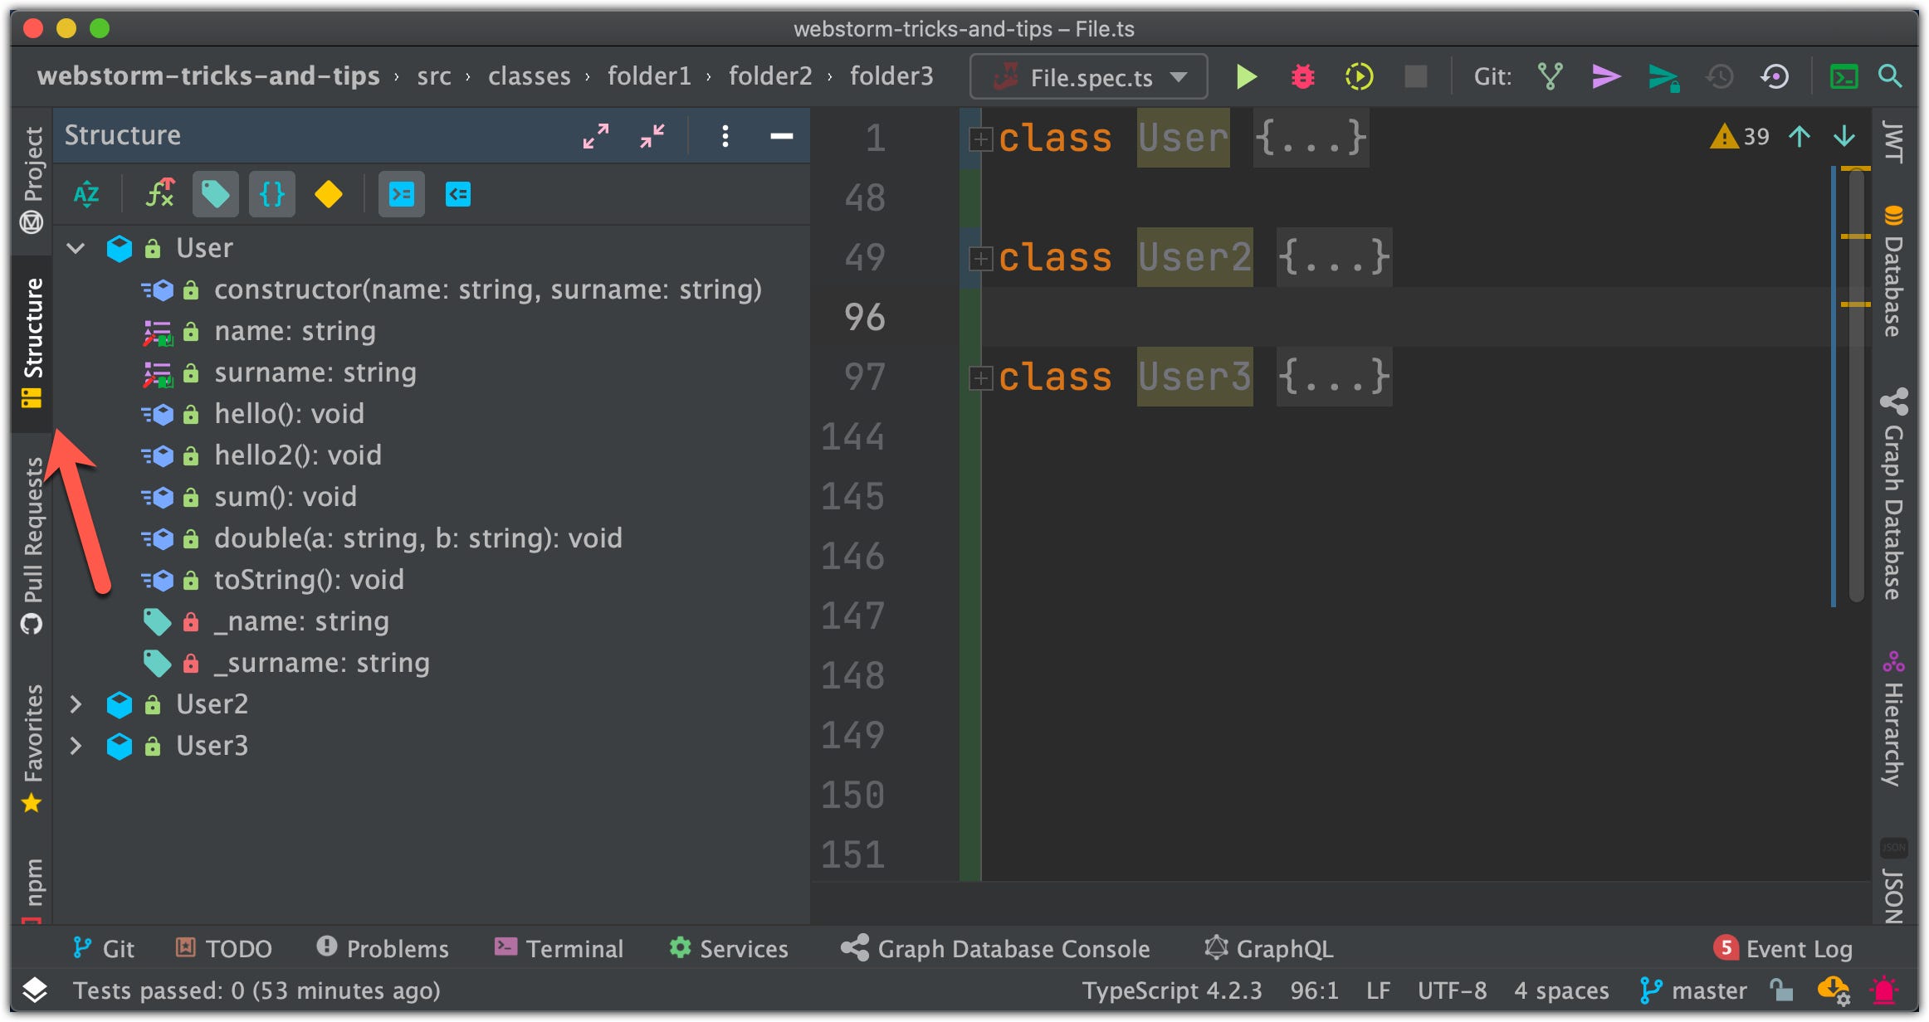Start the Debug bug icon

(x=1302, y=77)
